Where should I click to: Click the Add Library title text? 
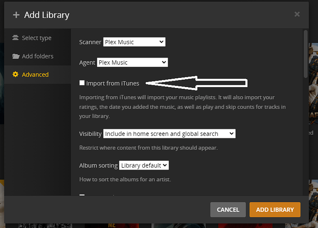pyautogui.click(x=47, y=15)
